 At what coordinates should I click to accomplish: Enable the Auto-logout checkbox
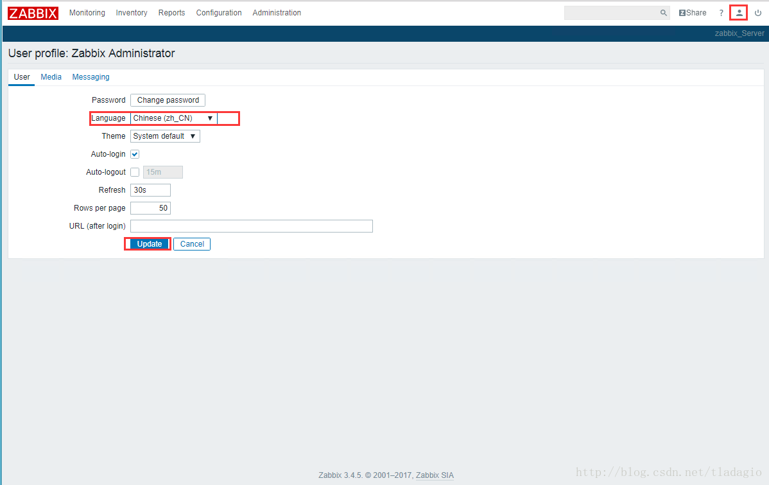point(135,172)
